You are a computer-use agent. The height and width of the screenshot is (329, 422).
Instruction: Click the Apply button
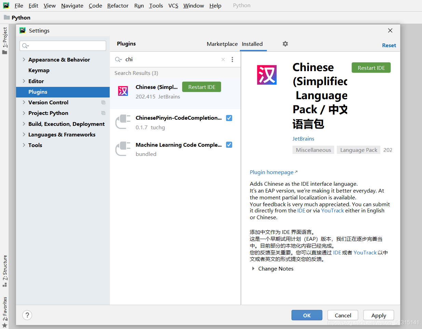[379, 315]
